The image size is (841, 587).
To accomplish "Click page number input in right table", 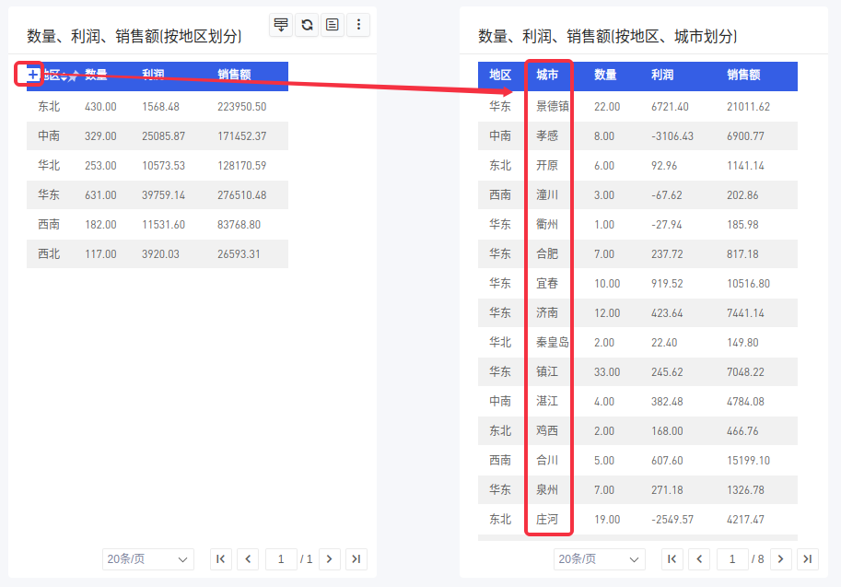I will pos(732,558).
